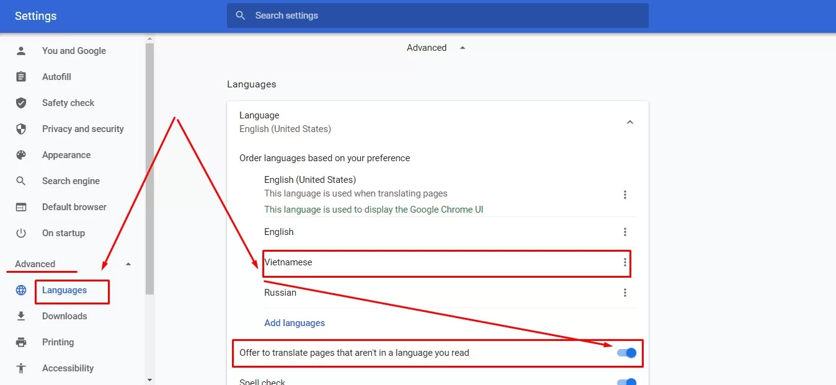Click the Downloads arrow icon in sidebar
The image size is (836, 385).
[21, 316]
